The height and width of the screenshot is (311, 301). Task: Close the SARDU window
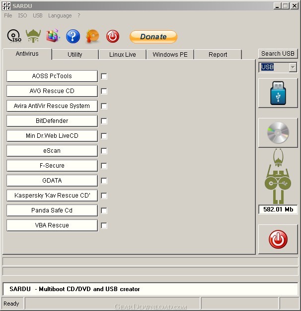295,6
